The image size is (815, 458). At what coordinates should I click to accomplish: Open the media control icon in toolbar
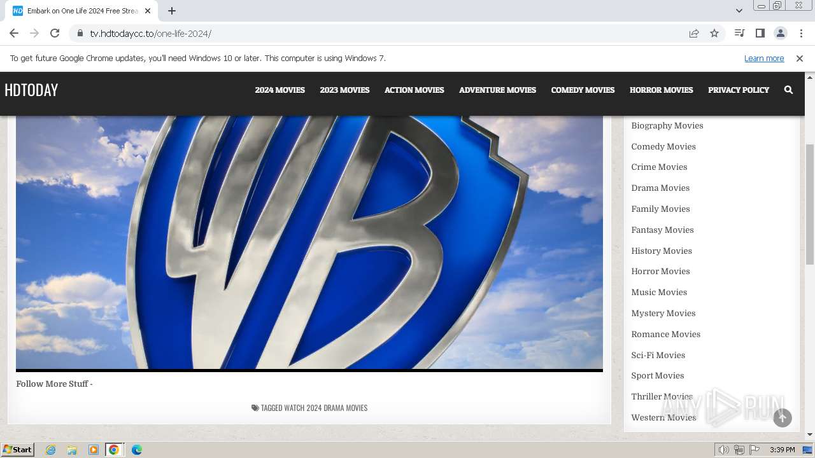[x=739, y=33]
